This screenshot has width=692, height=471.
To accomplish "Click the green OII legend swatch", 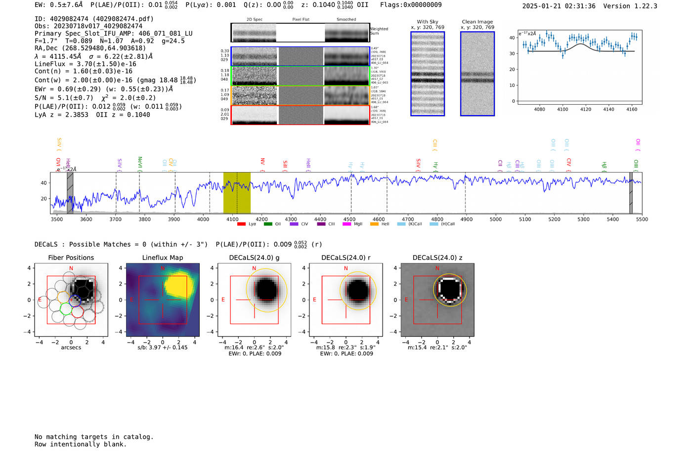I will (x=268, y=224).
